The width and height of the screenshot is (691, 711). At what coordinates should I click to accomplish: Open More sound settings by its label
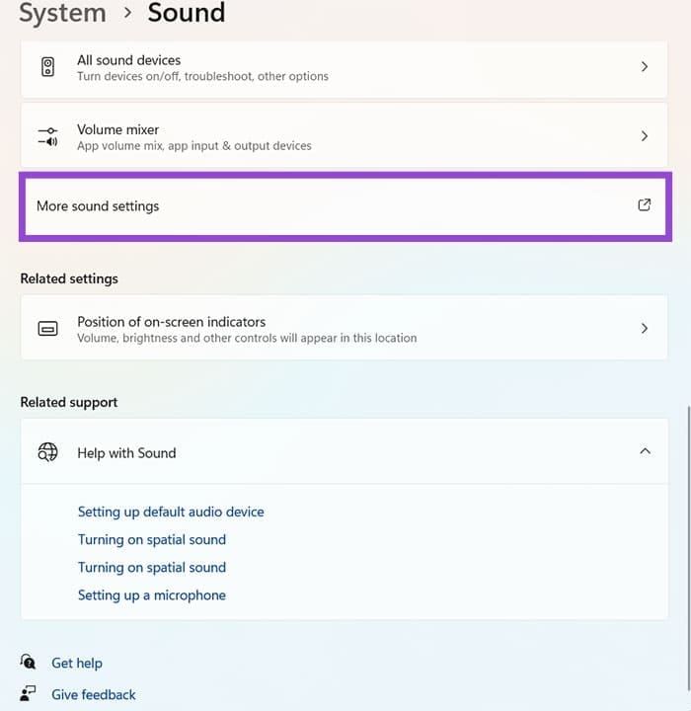point(98,206)
